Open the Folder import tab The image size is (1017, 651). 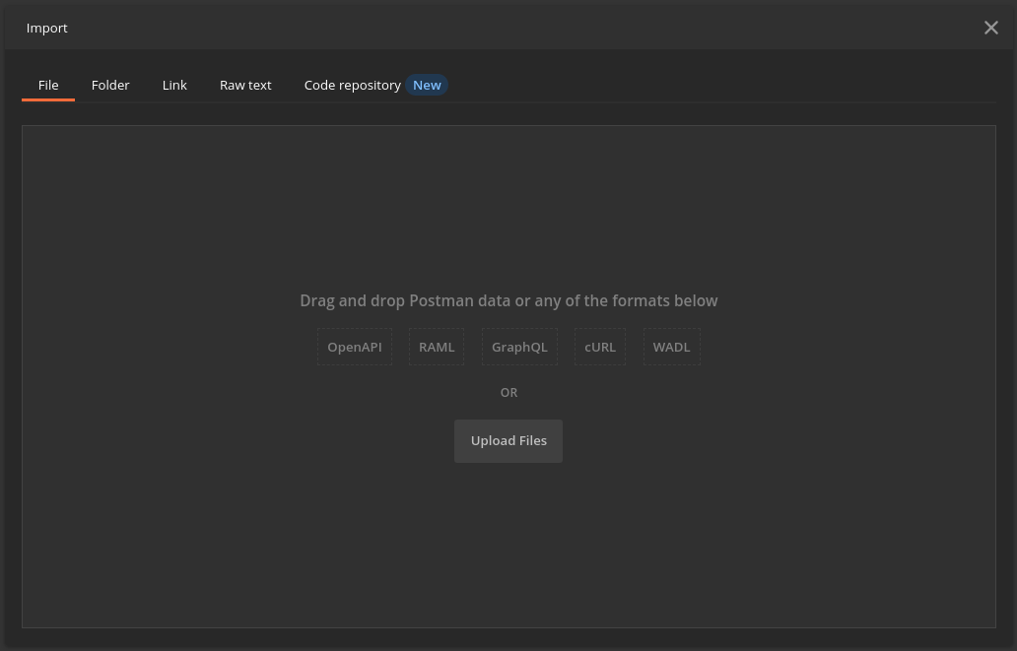[x=110, y=85]
